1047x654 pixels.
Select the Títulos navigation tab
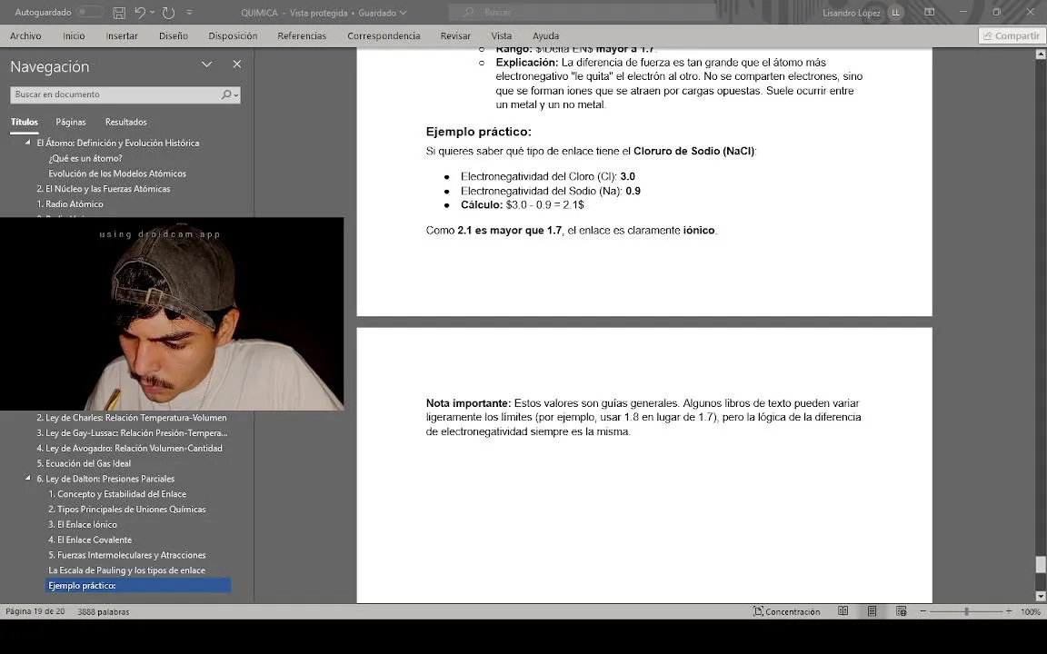24,122
